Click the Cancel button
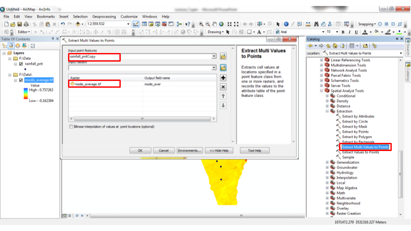Viewport: 411px width, 231px height. coord(164,151)
